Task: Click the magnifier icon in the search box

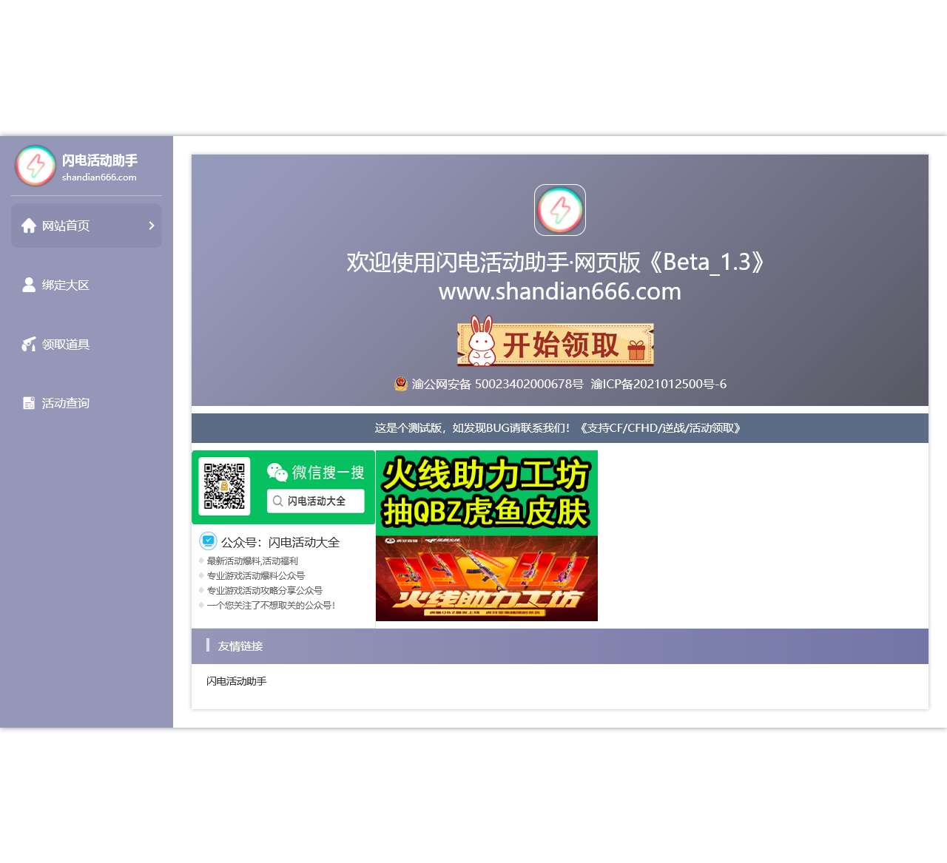Action: tap(279, 501)
